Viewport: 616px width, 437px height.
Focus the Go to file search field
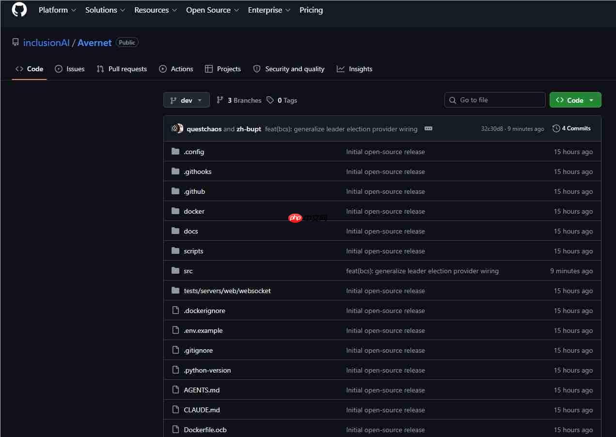[495, 100]
